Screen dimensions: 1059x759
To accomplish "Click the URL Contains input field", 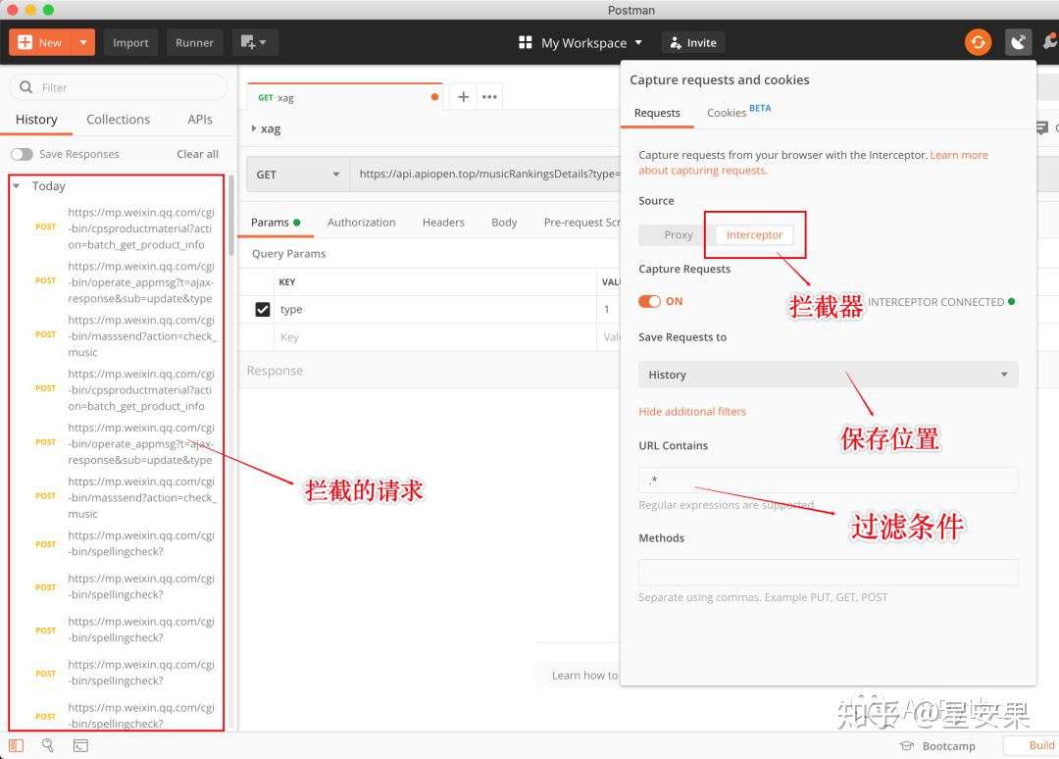I will pos(828,481).
